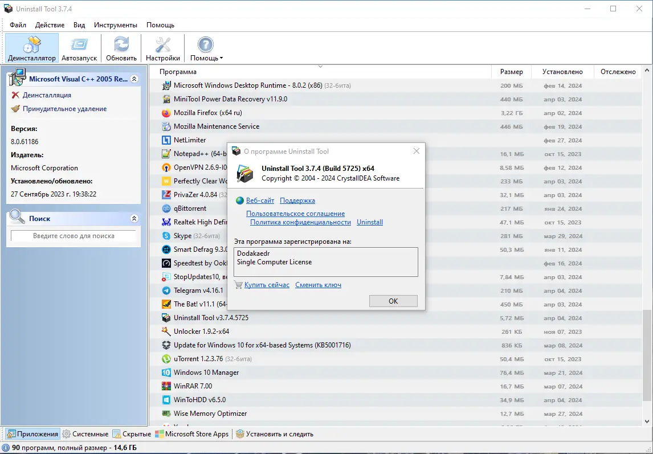Click the Пользовательское соглашение link
Screen dimensions: 653x454
[295, 214]
